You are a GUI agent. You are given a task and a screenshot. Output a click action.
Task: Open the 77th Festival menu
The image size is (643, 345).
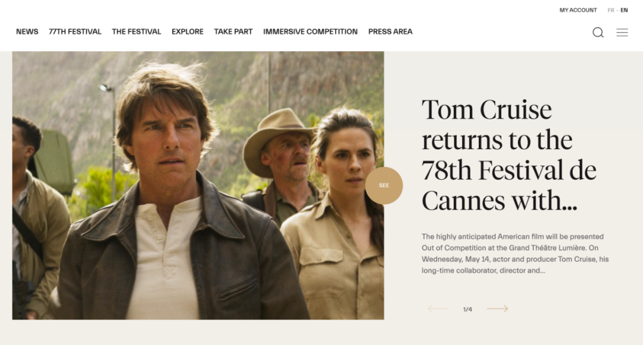coord(75,31)
